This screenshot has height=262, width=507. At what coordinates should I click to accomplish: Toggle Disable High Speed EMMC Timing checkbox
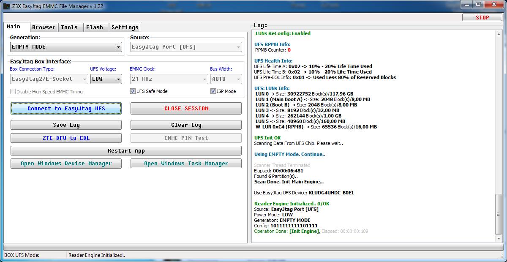[13, 92]
